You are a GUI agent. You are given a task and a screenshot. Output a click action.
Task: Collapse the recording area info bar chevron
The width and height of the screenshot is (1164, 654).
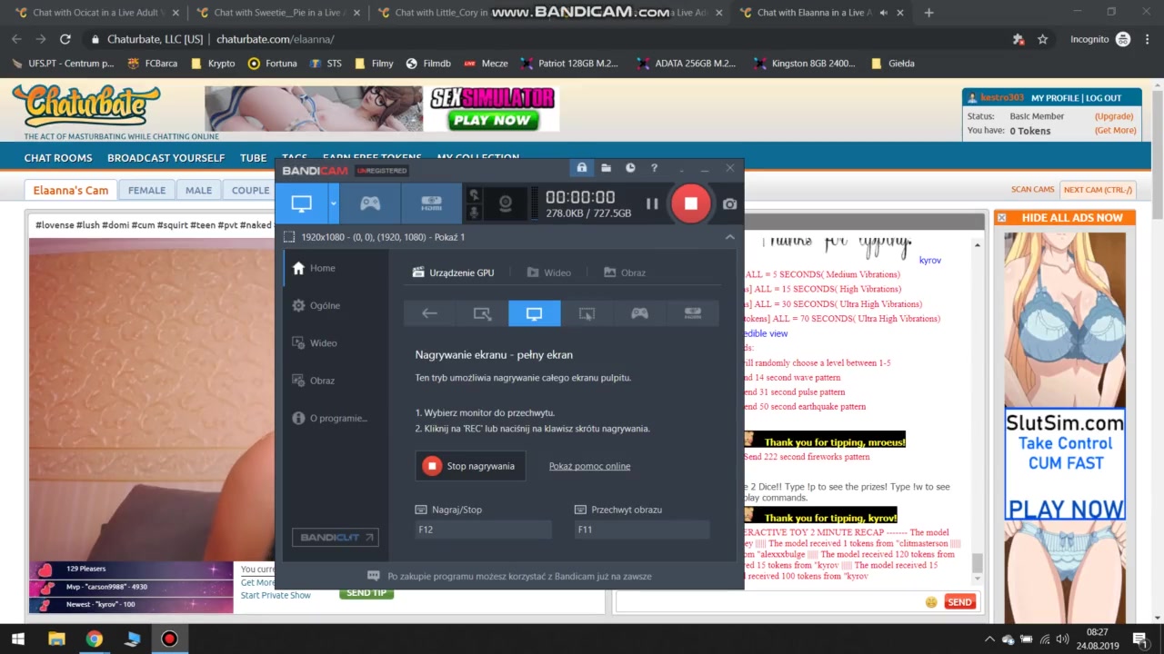point(729,237)
